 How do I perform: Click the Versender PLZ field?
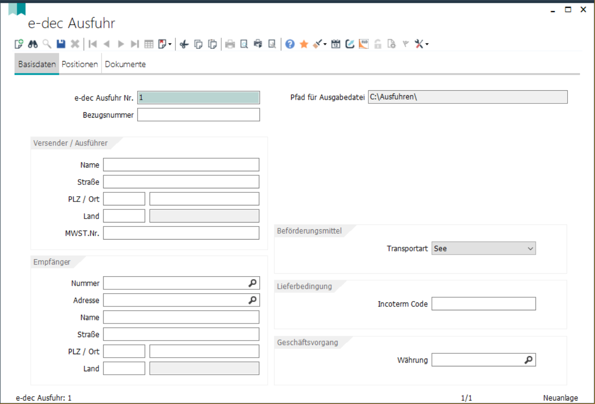[124, 199]
